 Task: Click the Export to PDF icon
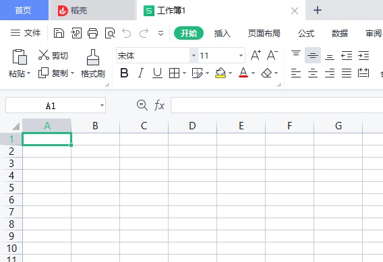point(76,33)
